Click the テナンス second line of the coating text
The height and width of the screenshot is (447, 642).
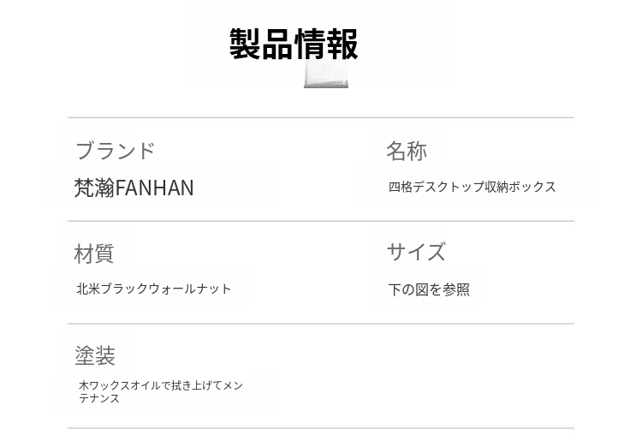(99, 398)
